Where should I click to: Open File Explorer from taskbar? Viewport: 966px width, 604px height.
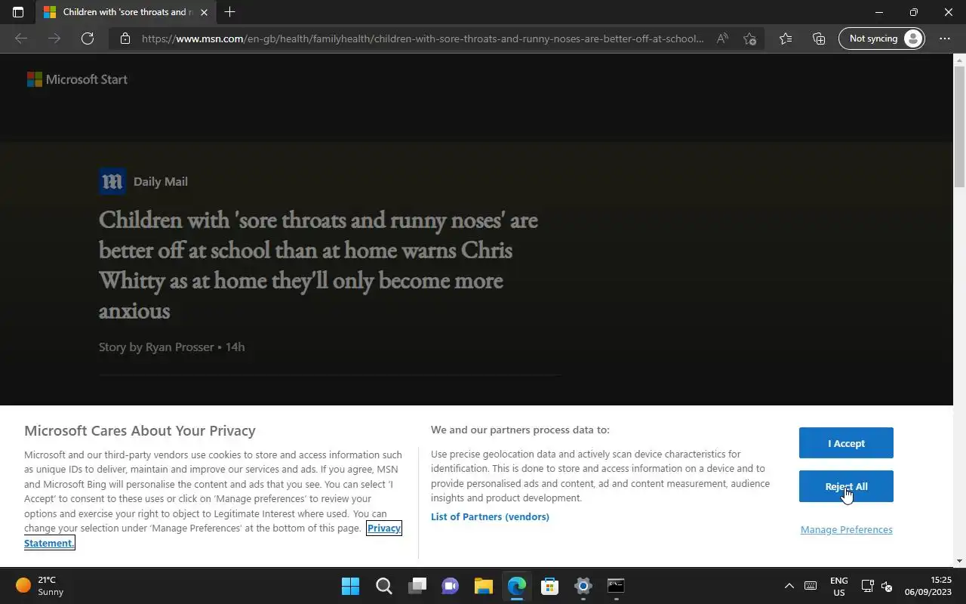pos(483,586)
